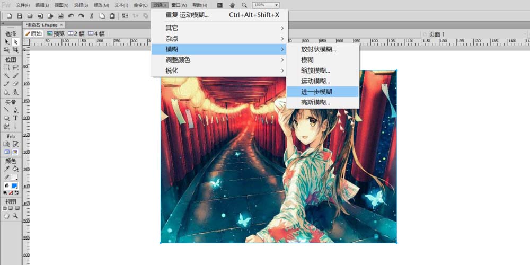The image size is (530, 265).
Task: Select the Marquee tool
Action: point(6,67)
